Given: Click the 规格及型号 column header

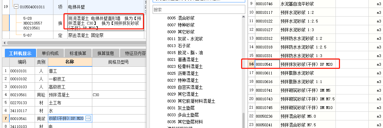Looking at the screenshot, I should (x=118, y=62).
